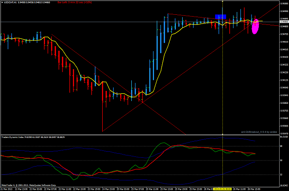Click the 0.94040 price scale label

[284, 88]
